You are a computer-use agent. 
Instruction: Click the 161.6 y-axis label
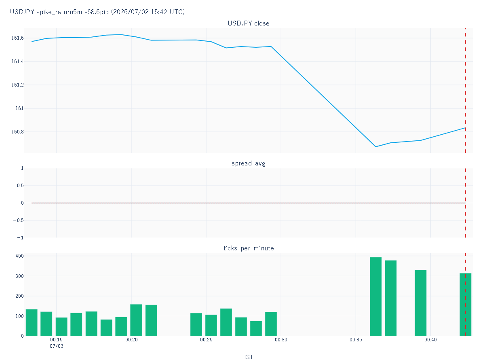point(17,38)
